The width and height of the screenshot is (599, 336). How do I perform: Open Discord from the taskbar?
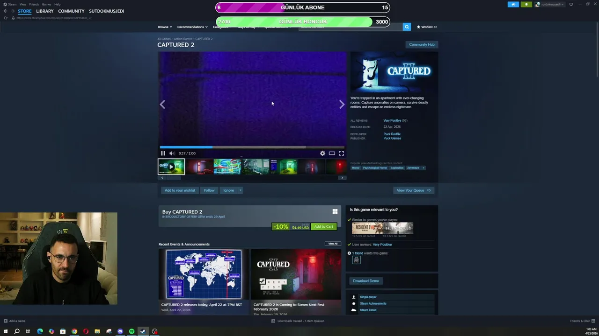tap(120, 331)
